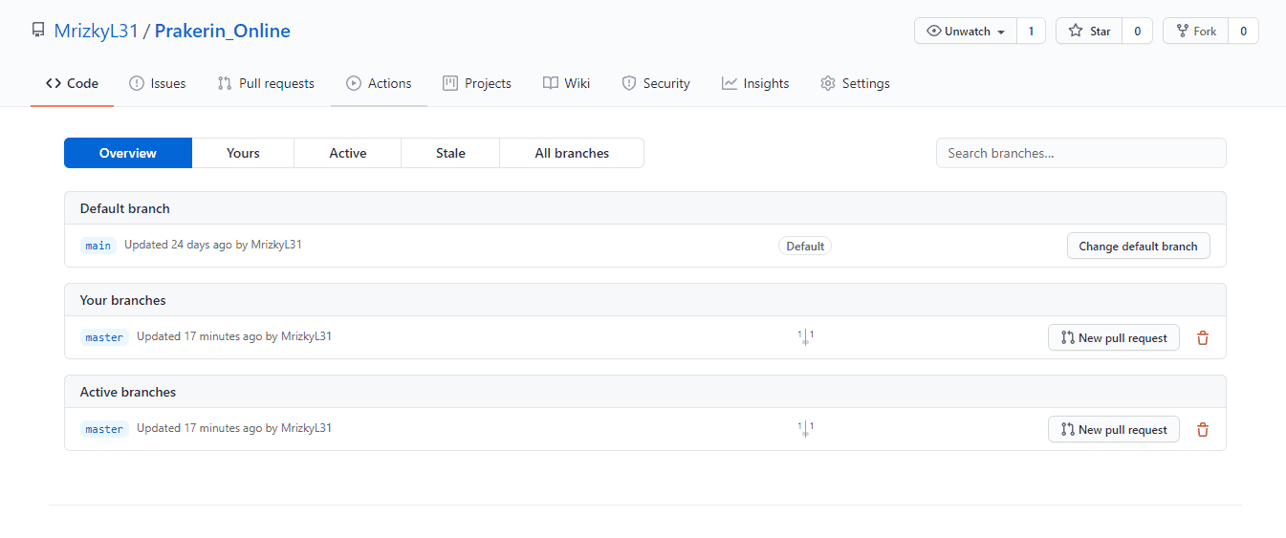Select the Stale branch filter
Viewport: 1286px width, 538px height.
point(450,153)
